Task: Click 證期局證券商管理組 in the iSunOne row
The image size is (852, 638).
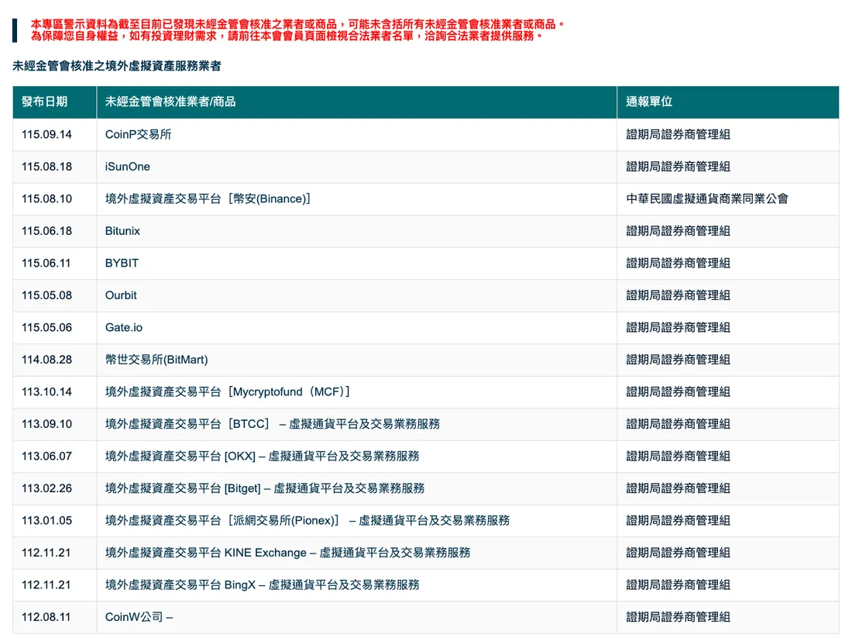Action: 678,167
